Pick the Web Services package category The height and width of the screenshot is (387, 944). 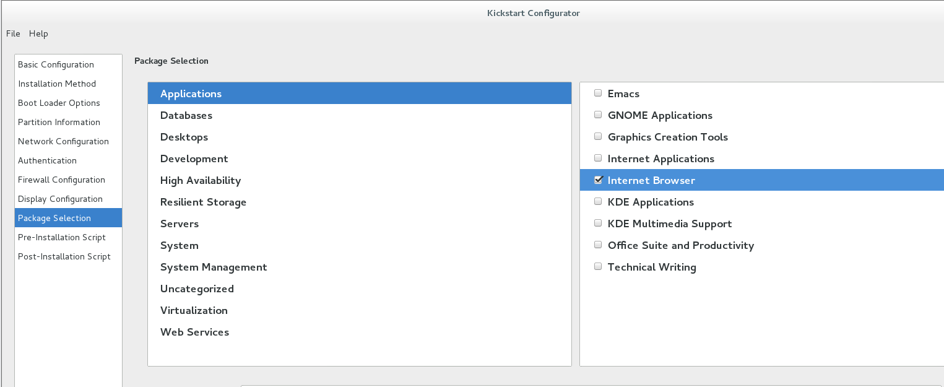194,332
